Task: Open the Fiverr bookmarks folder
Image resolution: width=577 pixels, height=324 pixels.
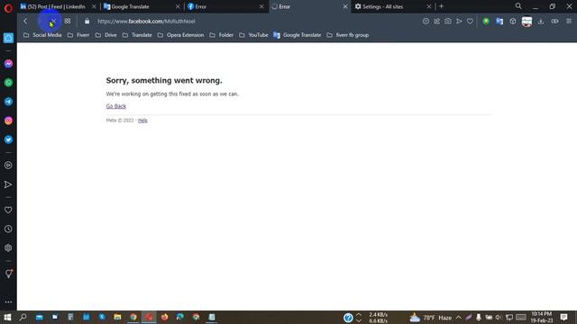Action: point(78,35)
